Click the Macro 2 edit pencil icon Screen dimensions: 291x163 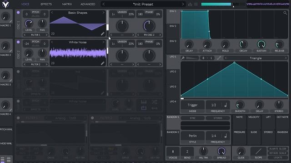[x=11, y=51]
